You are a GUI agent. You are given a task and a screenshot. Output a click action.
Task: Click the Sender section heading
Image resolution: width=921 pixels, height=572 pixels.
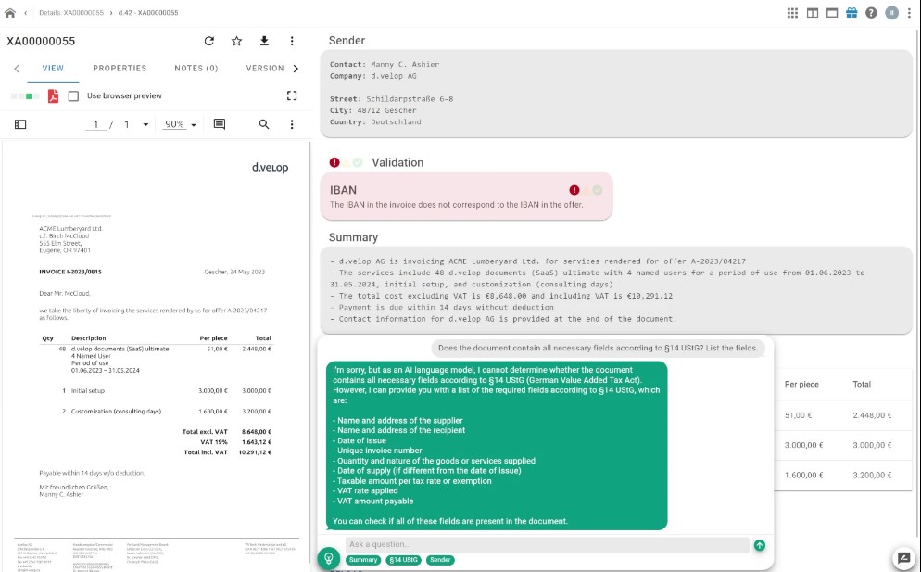pos(347,41)
